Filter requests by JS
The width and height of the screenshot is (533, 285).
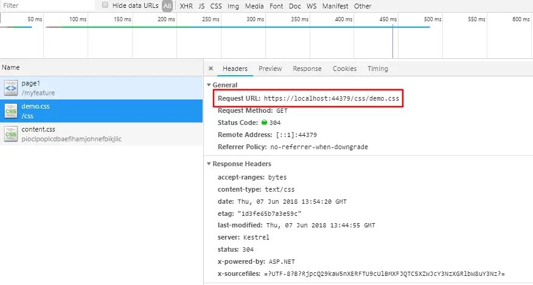(201, 6)
